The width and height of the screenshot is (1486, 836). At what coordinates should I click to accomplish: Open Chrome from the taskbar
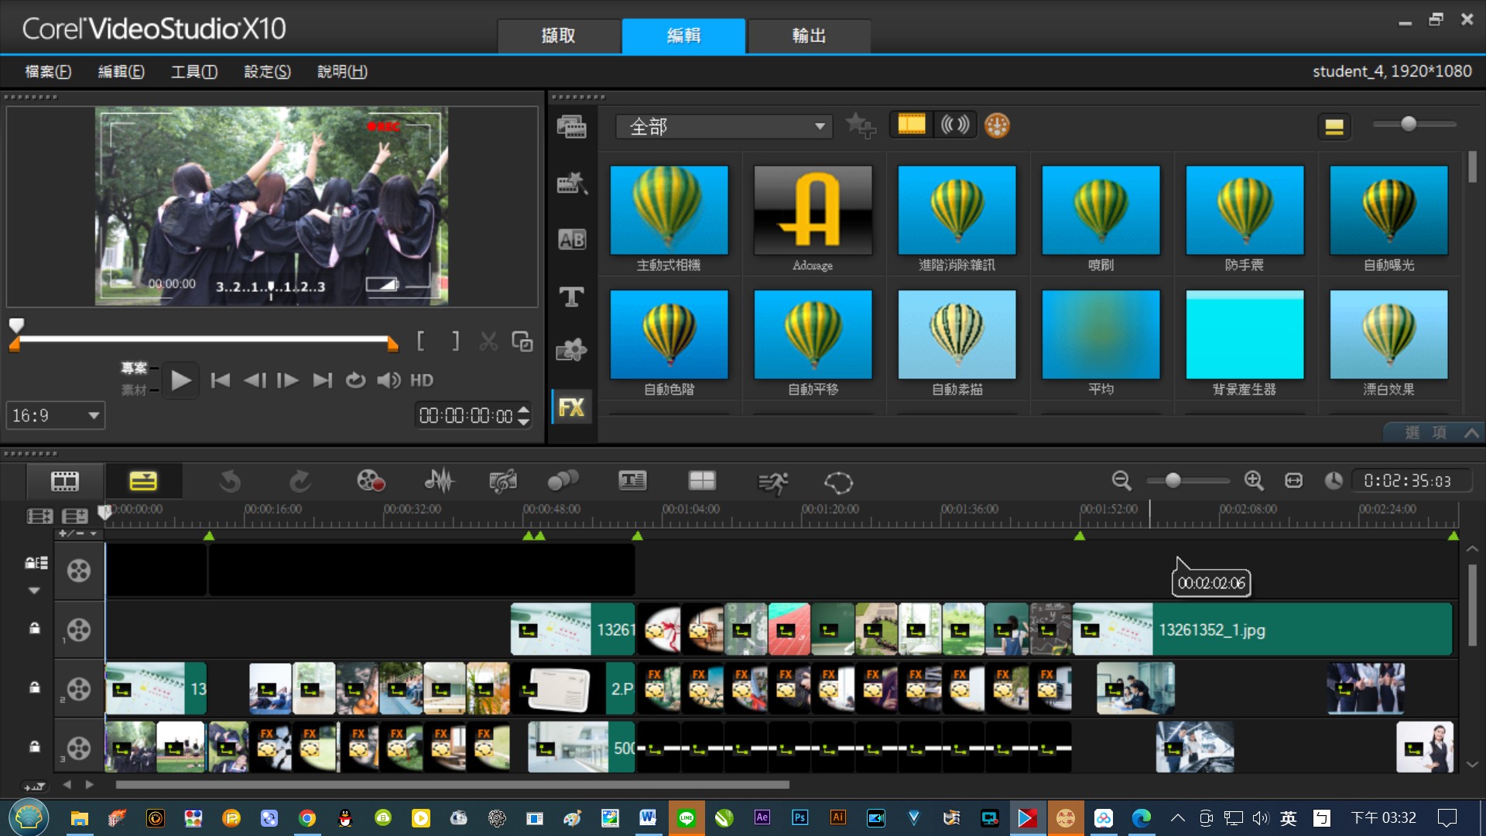pyautogui.click(x=307, y=818)
